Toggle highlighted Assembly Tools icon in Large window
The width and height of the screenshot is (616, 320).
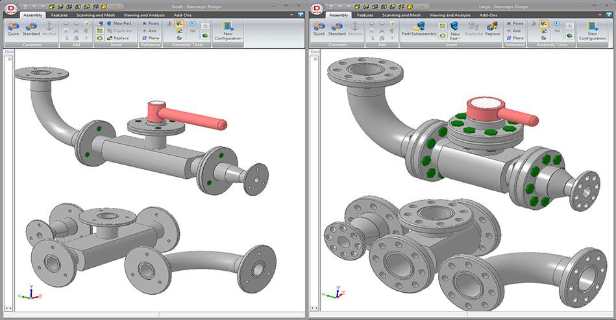pyautogui.click(x=543, y=24)
